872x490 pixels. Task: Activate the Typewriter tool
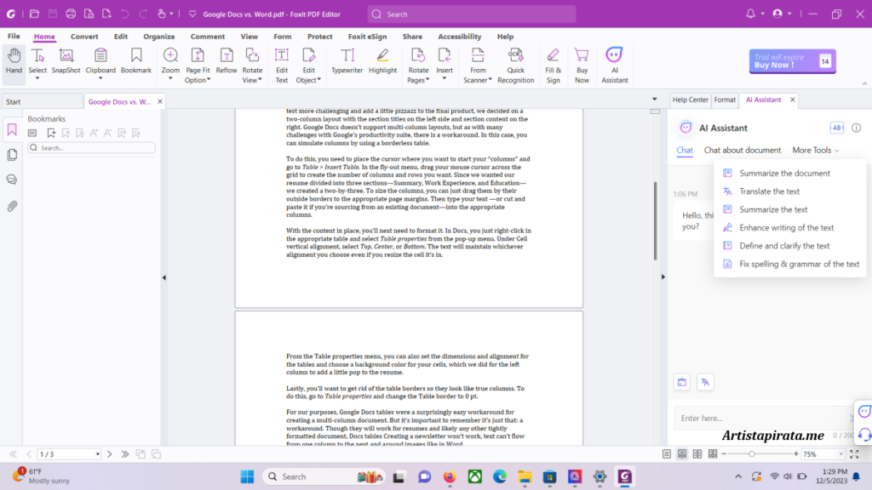pyautogui.click(x=347, y=61)
